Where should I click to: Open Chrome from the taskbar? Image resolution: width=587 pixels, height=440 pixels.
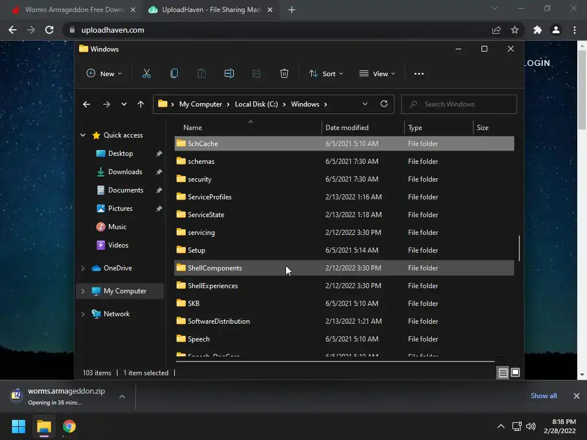(69, 426)
